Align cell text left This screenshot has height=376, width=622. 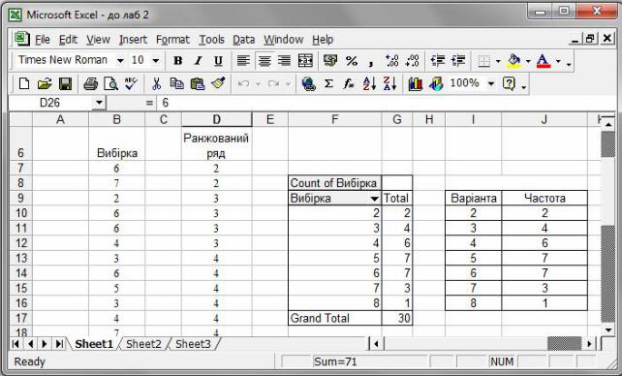[x=243, y=61]
